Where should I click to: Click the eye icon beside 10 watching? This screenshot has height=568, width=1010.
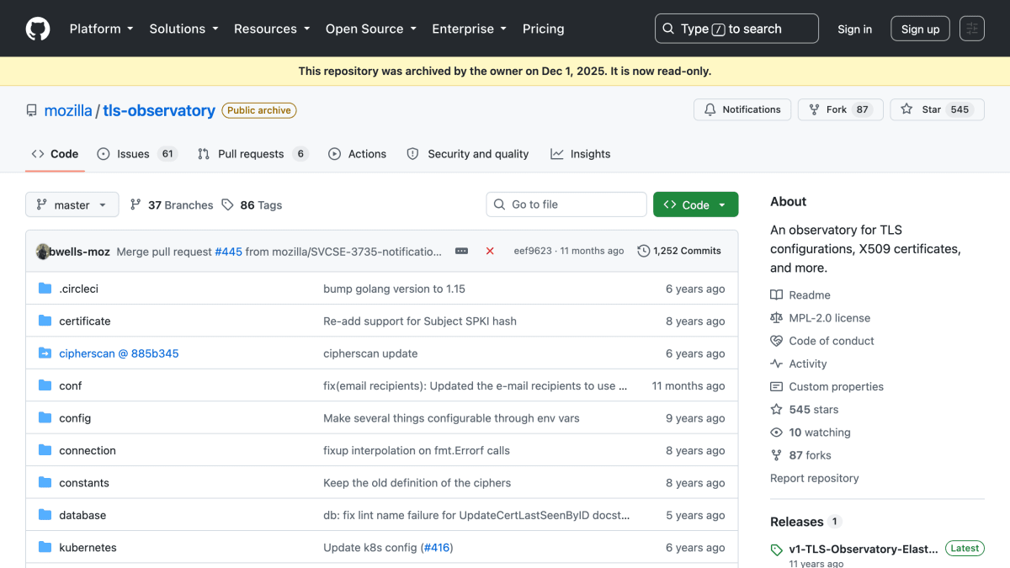776,433
